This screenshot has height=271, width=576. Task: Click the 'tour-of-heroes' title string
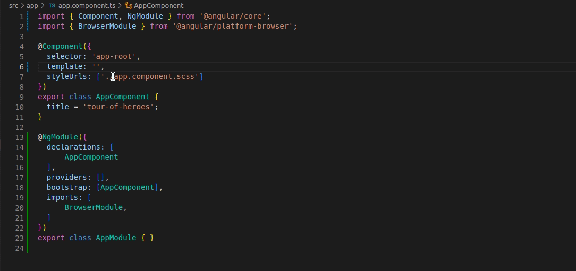[118, 107]
